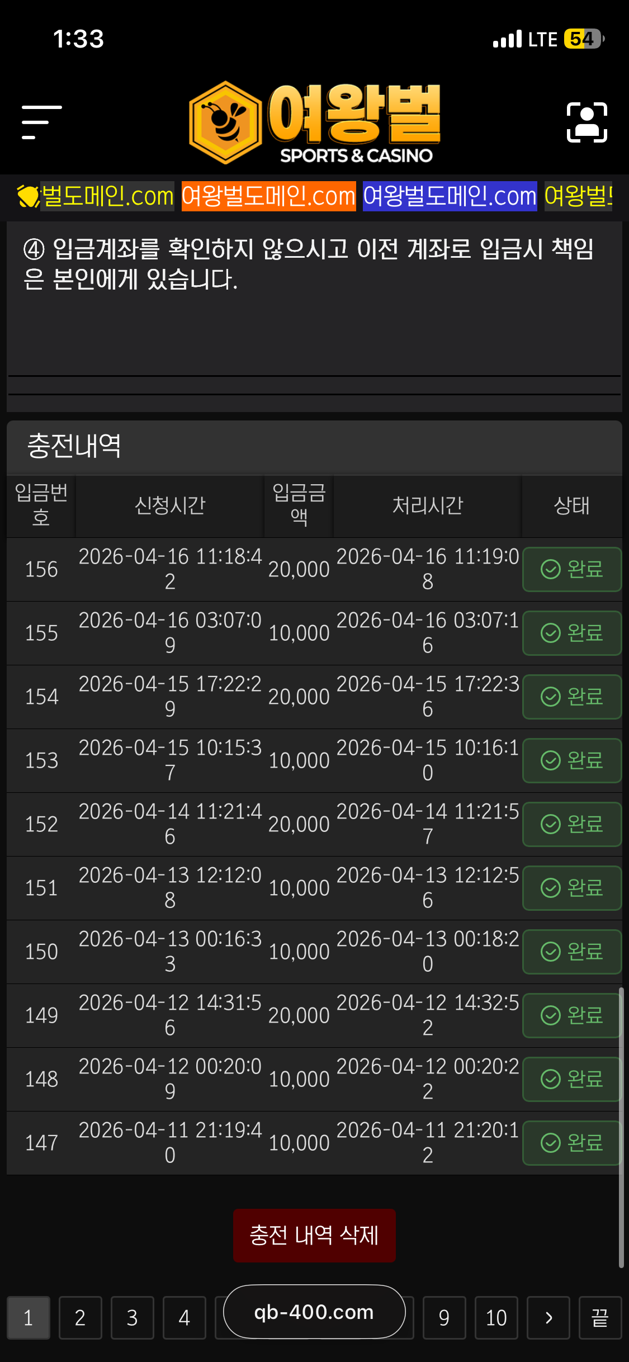Open the orange 여왕벌도메인.com link
The width and height of the screenshot is (629, 1362).
[268, 196]
